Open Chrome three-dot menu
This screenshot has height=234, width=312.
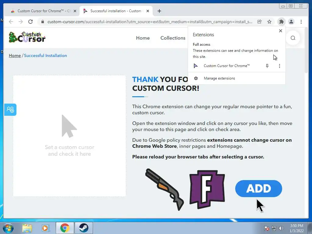(x=301, y=22)
